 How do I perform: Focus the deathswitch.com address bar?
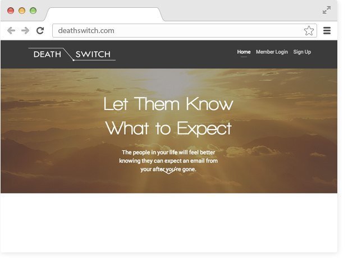tap(185, 31)
